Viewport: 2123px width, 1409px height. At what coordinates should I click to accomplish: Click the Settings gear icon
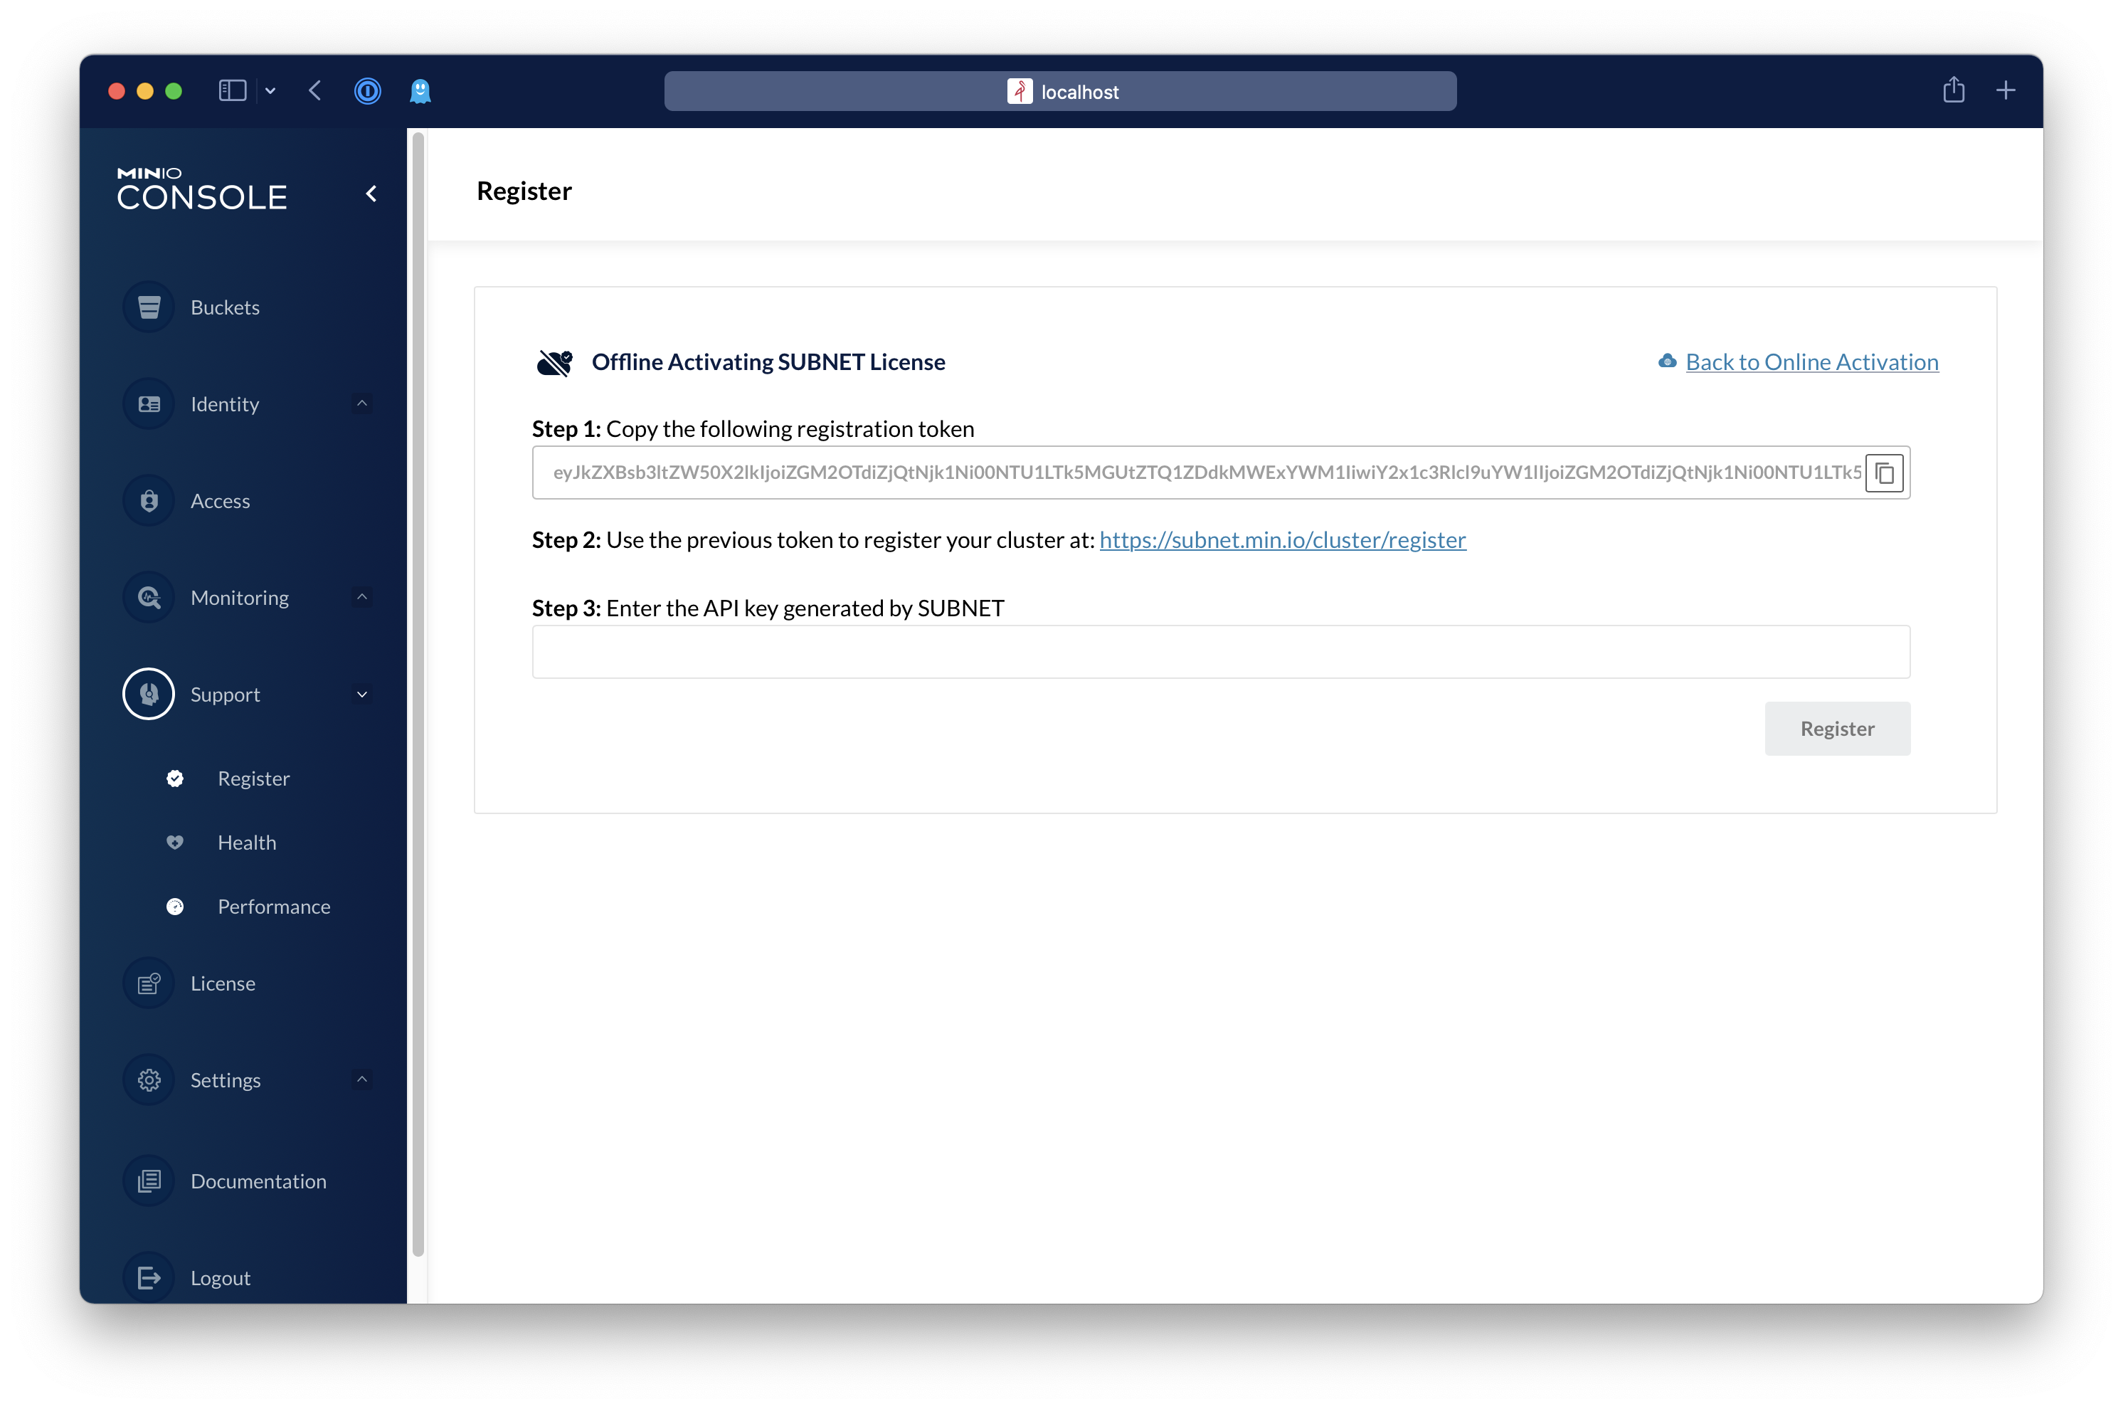coord(149,1080)
